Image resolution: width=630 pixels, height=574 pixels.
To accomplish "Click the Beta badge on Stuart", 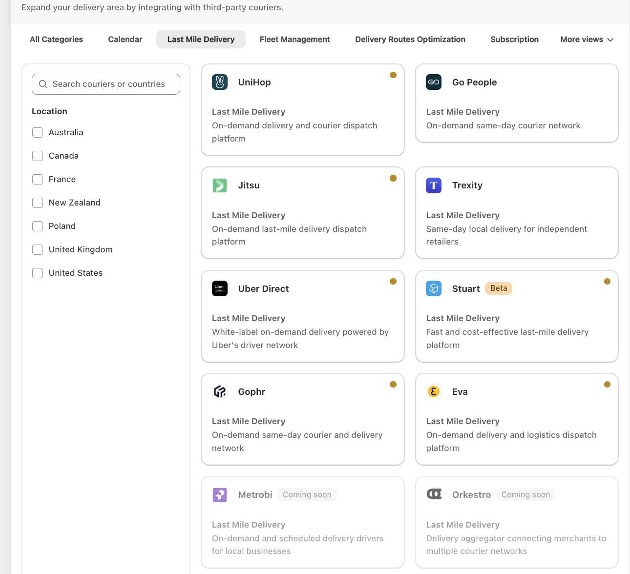I will coord(499,288).
